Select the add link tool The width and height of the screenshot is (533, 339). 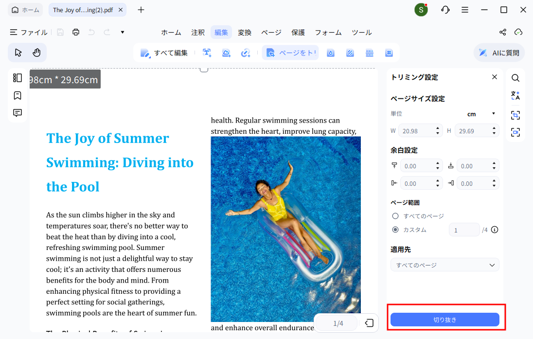(x=246, y=52)
